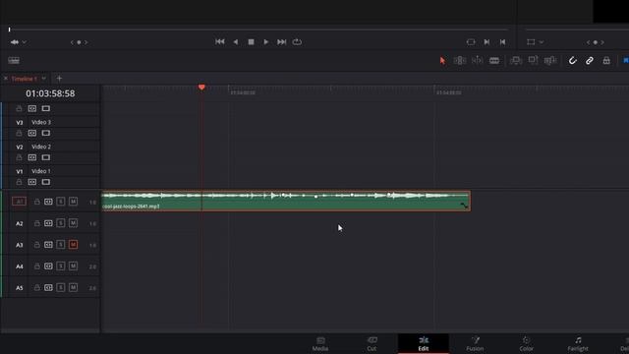Screen dimensions: 629x354
Task: Mute the A2 audio track
Action: 73,223
